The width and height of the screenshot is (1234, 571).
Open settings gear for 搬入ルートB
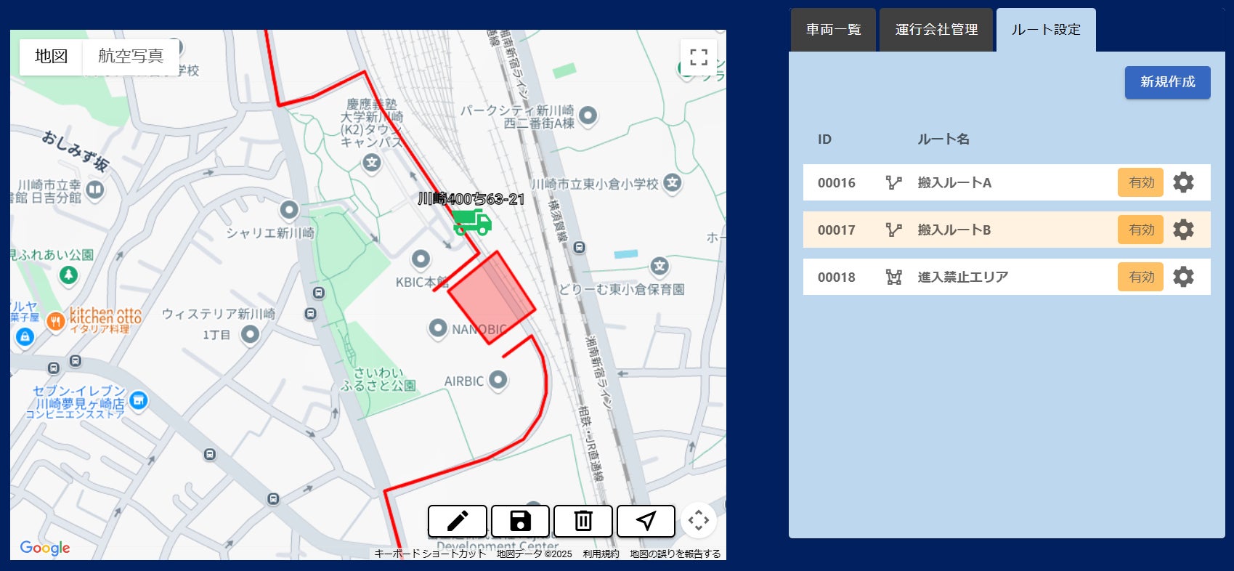[1183, 230]
